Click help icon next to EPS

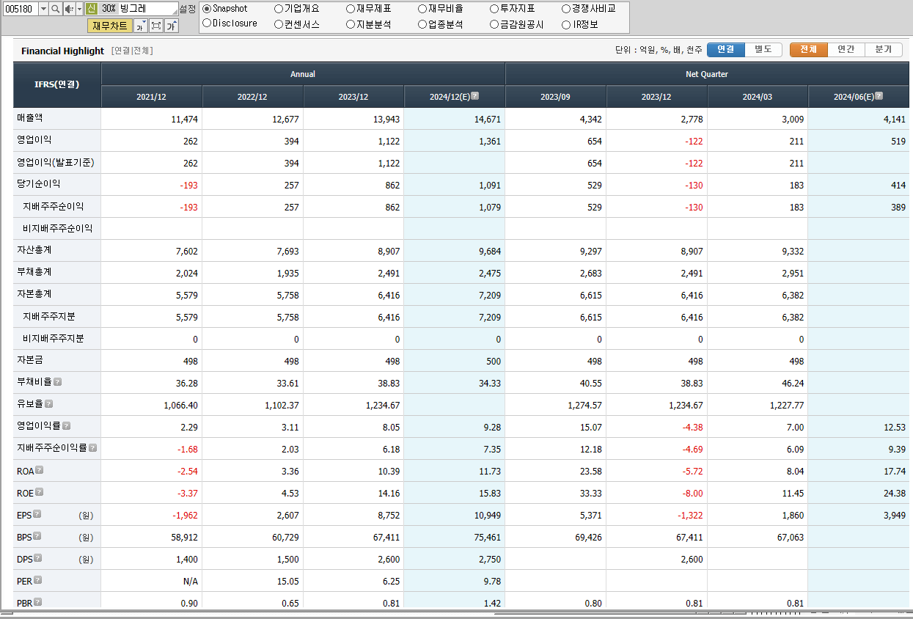point(37,513)
